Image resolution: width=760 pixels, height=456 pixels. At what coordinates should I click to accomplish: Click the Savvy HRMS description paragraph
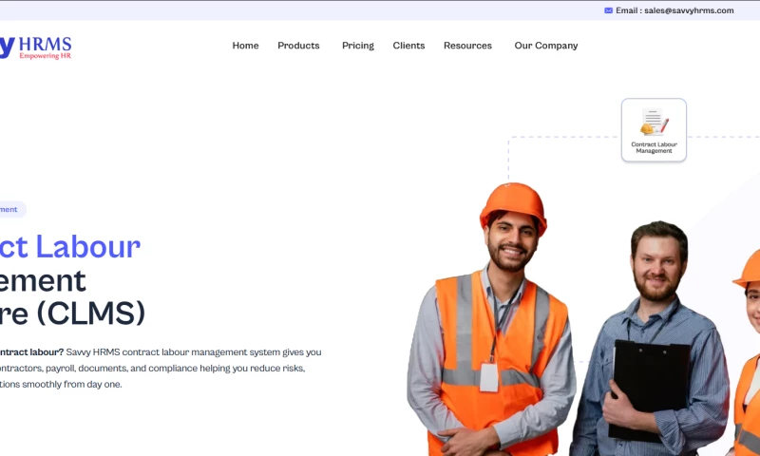pos(161,369)
